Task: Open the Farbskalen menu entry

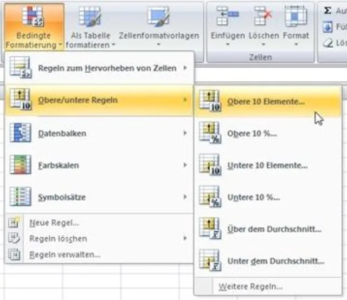Action: tap(99, 165)
